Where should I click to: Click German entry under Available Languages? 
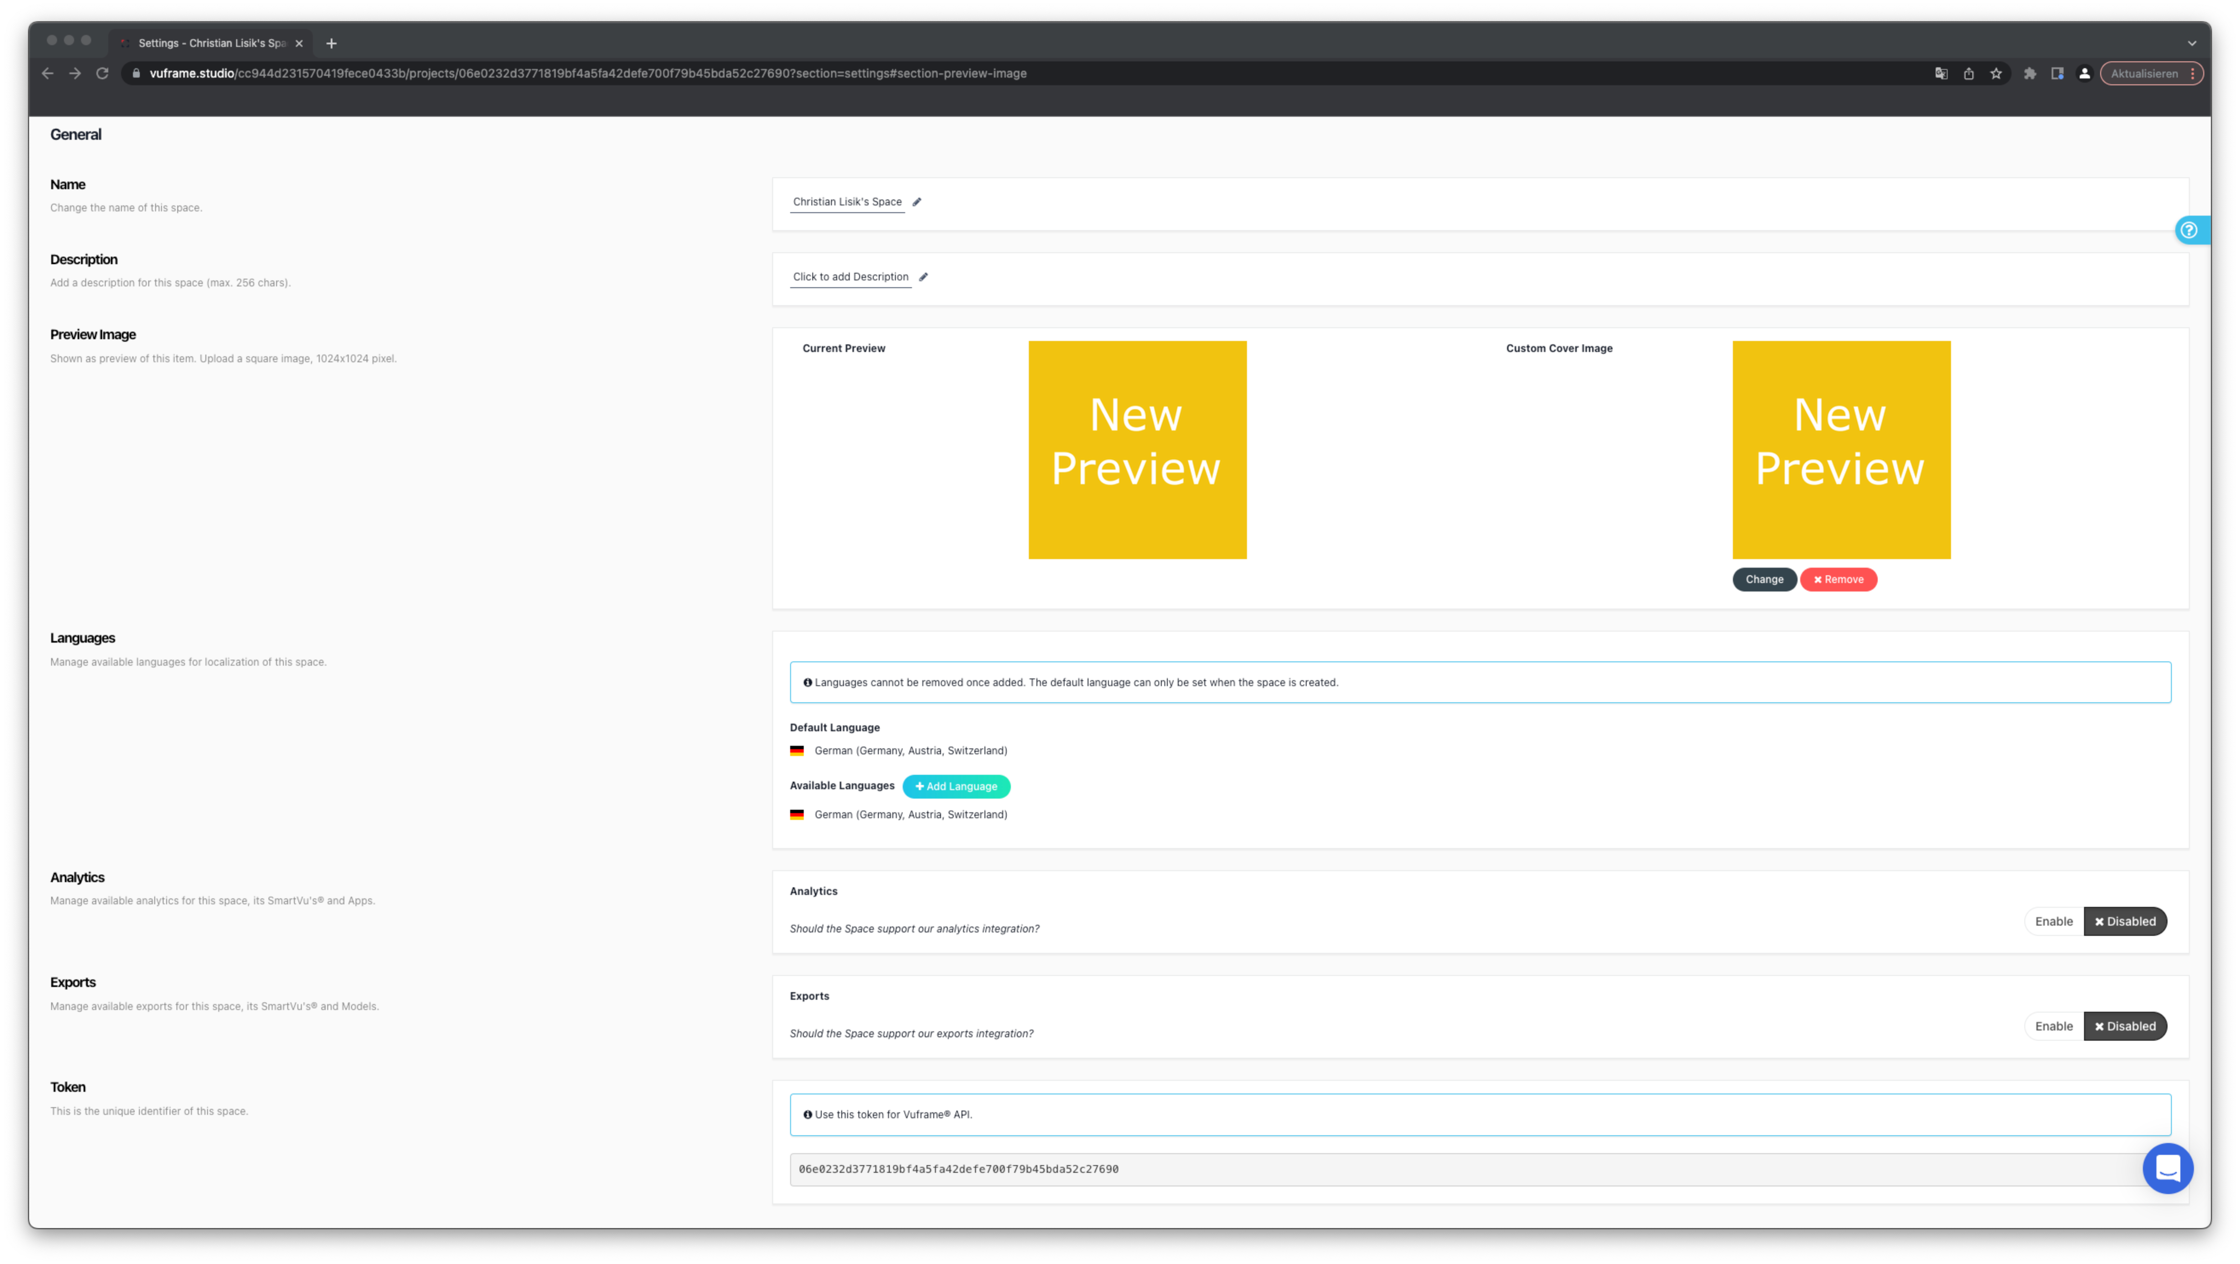pos(910,814)
